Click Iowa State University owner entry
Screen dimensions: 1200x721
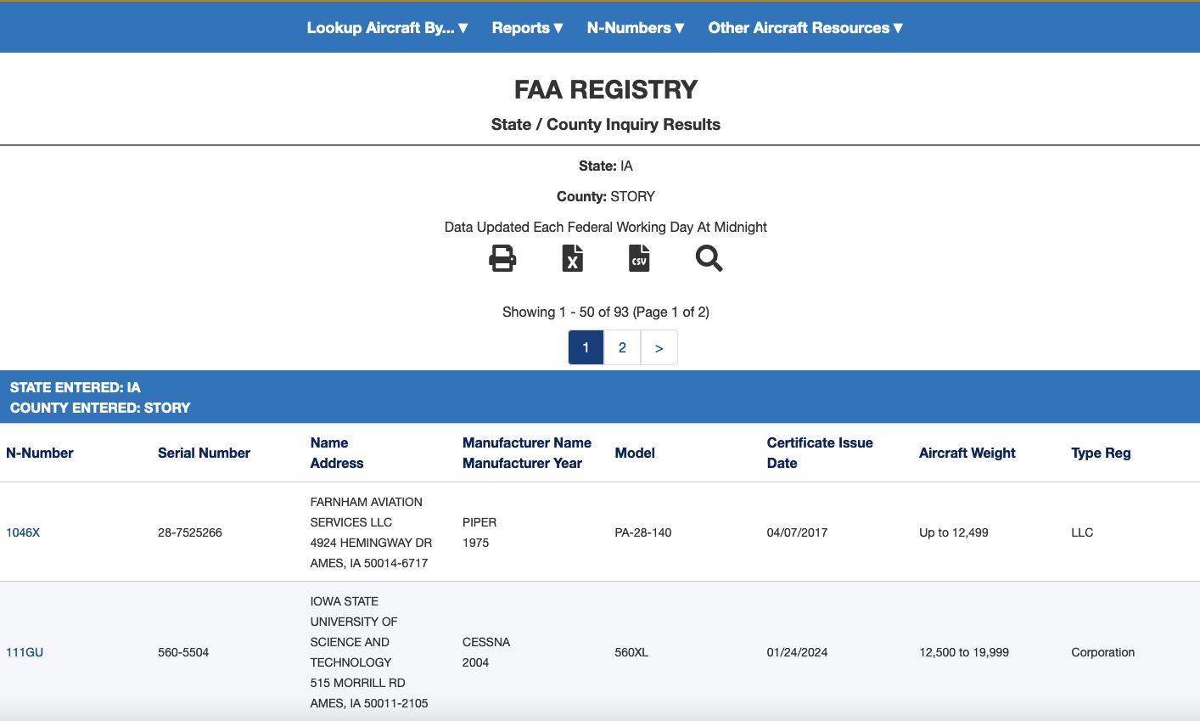tap(369, 652)
